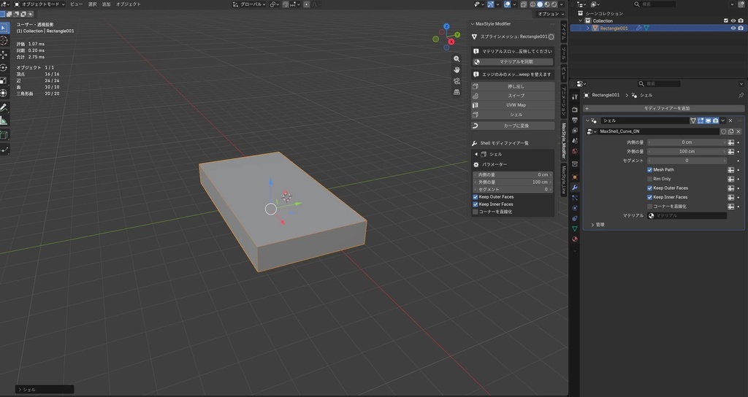Open the オブジェクトモード mode dropdown
The width and height of the screenshot is (748, 397).
pyautogui.click(x=39, y=4)
